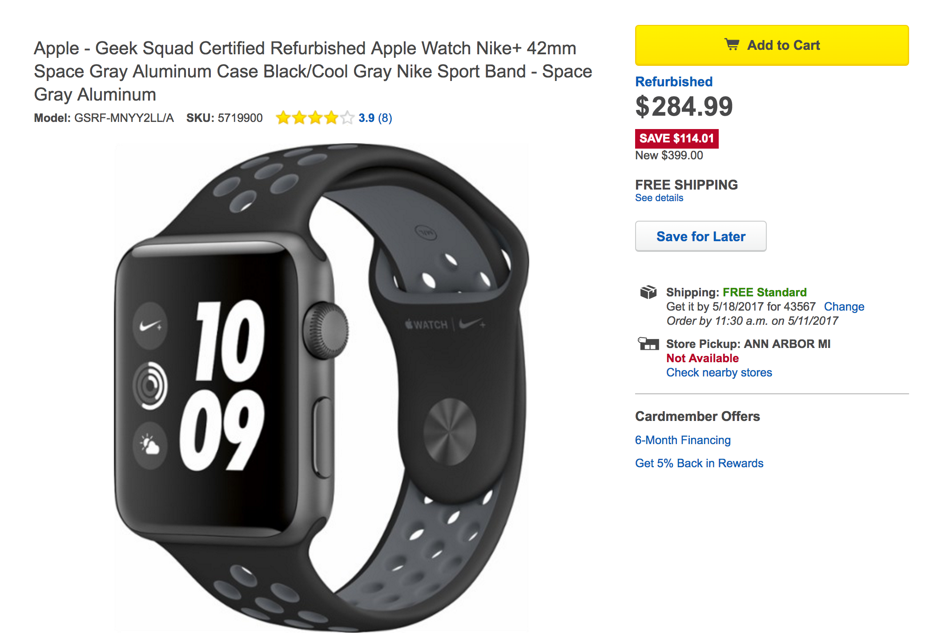The width and height of the screenshot is (942, 639).
Task: Save the watch for later
Action: pyautogui.click(x=700, y=236)
